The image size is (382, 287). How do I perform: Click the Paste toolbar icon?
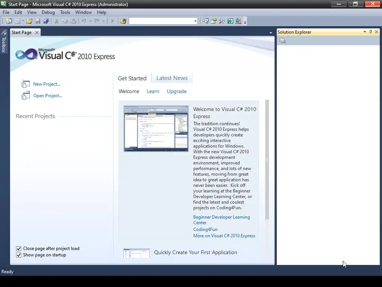coord(73,21)
